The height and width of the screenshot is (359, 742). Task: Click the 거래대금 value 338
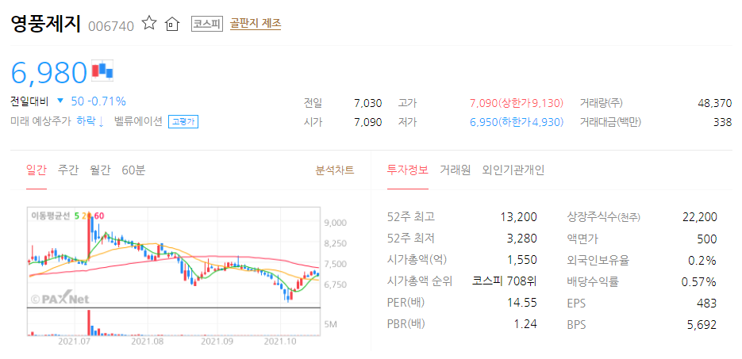(x=723, y=122)
